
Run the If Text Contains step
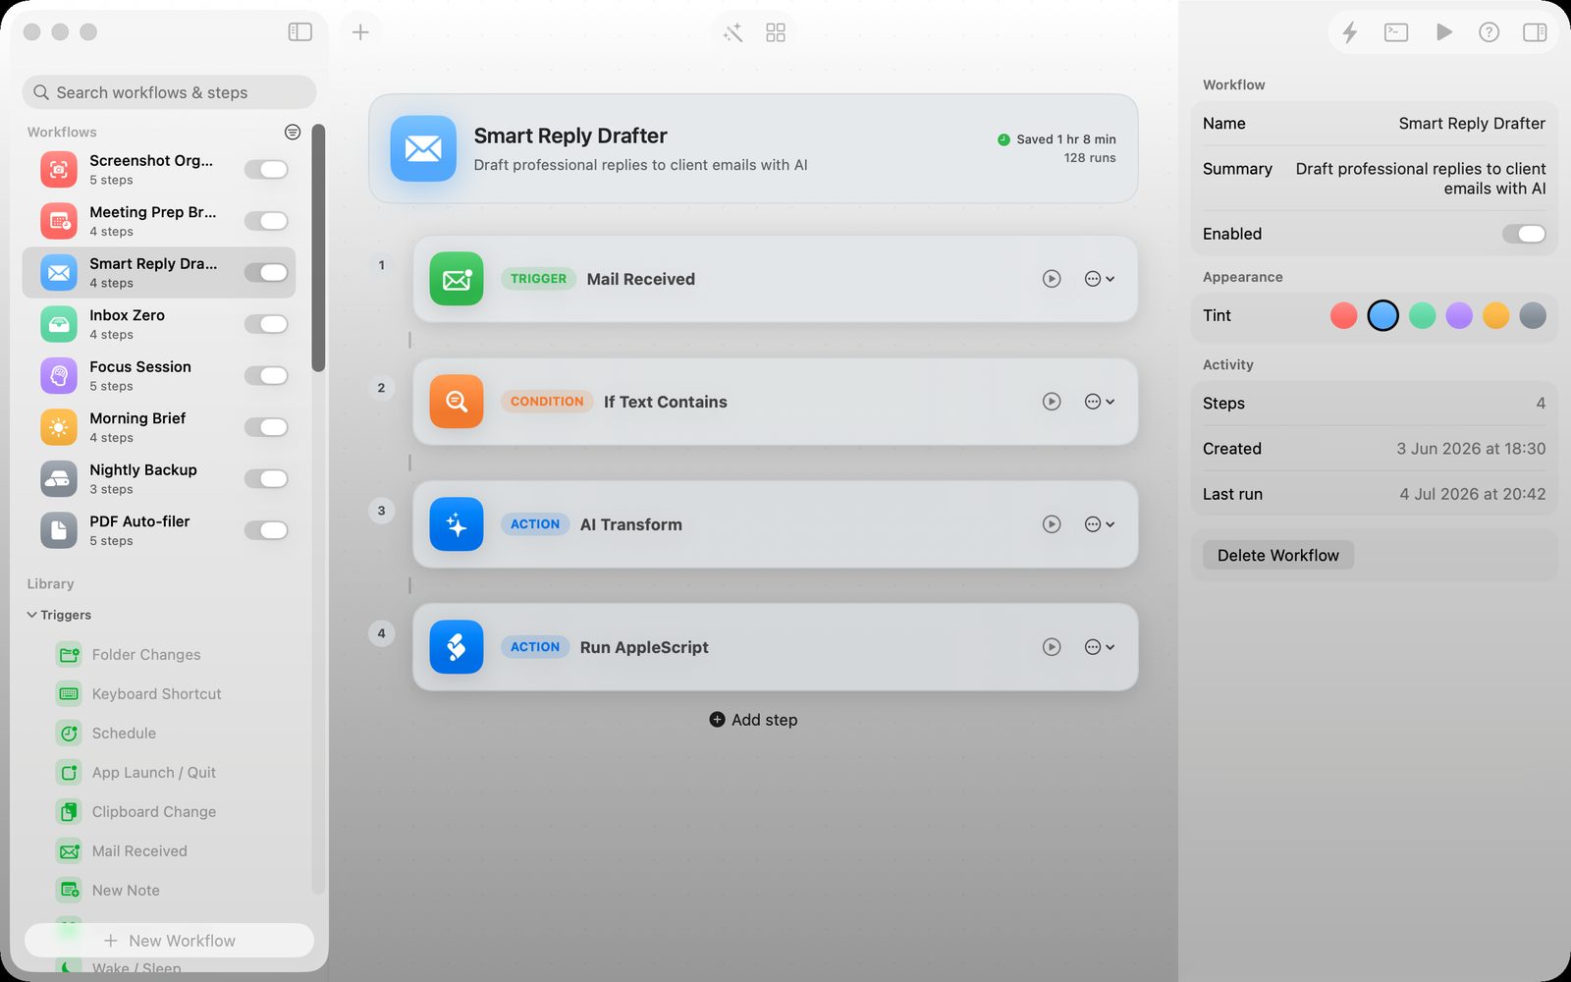(x=1052, y=402)
